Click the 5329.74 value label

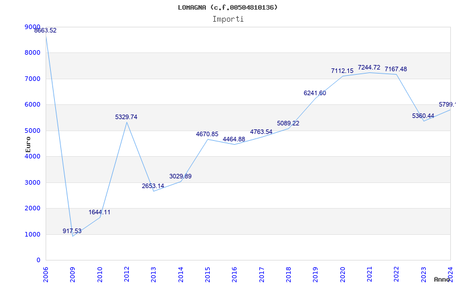pos(126,117)
